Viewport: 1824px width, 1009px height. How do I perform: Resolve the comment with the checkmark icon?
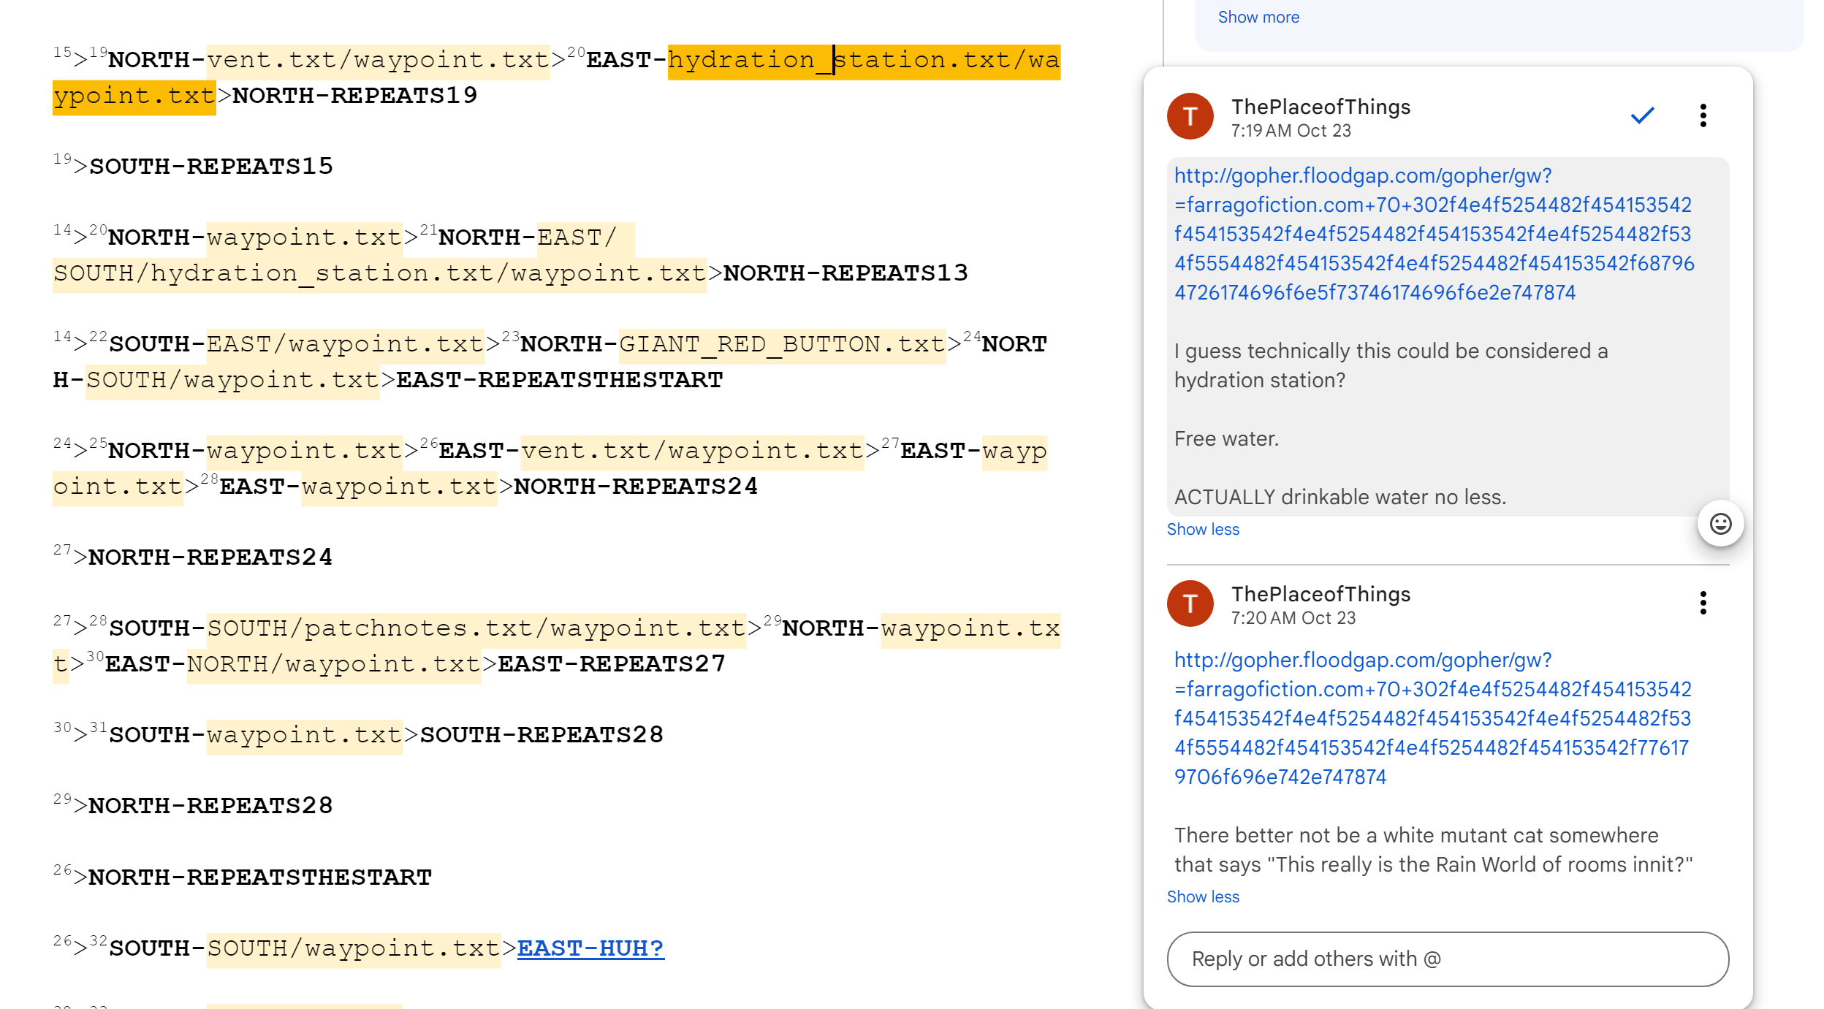[x=1641, y=116]
